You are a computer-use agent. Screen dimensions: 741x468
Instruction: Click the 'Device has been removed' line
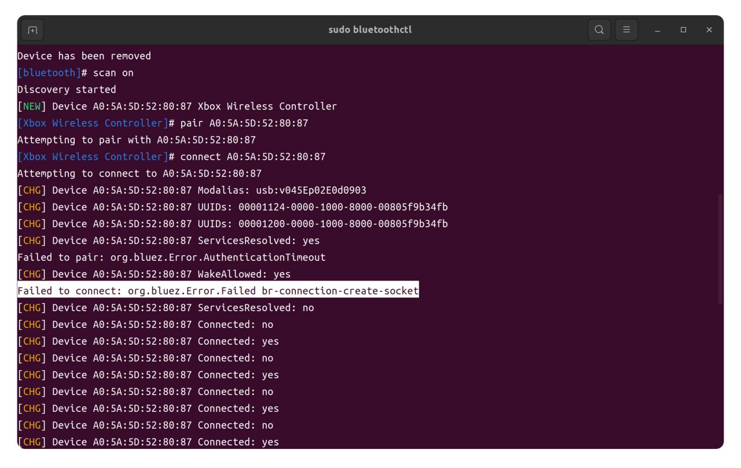(x=84, y=56)
